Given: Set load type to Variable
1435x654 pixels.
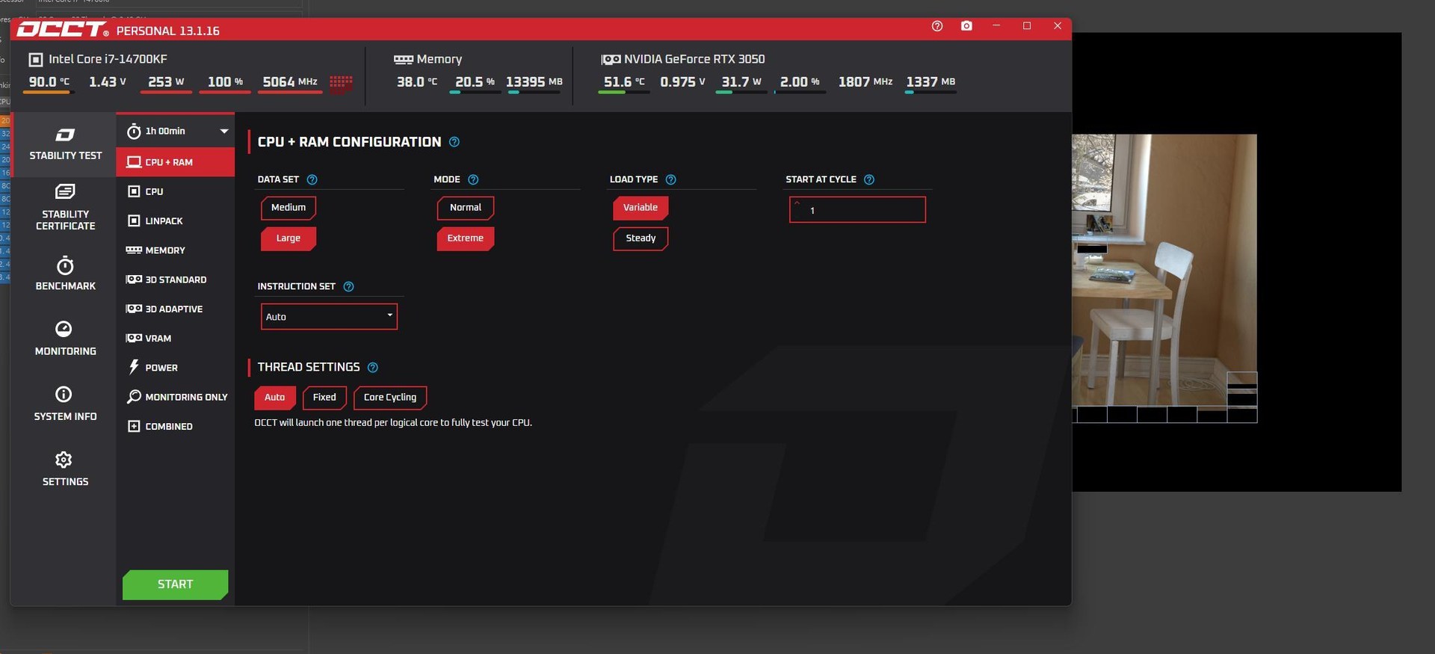Looking at the screenshot, I should [641, 208].
